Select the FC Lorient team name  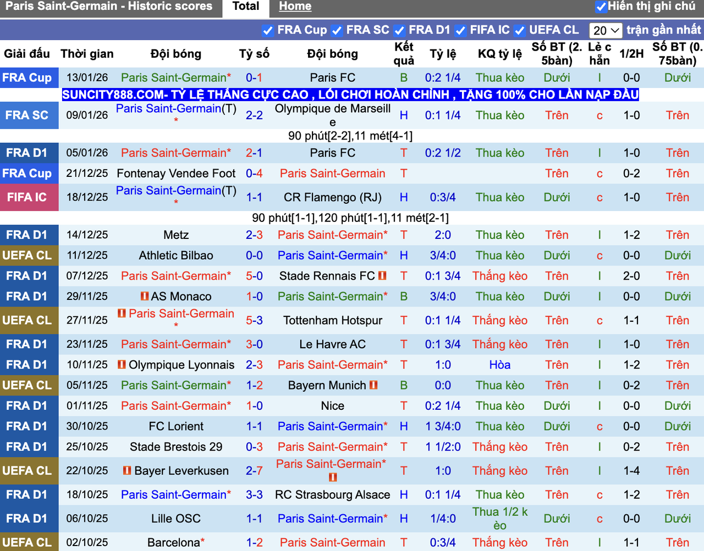point(176,426)
